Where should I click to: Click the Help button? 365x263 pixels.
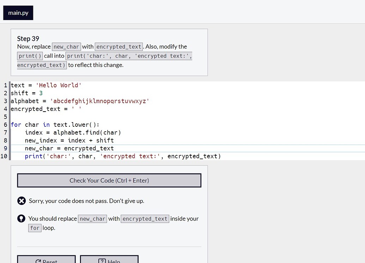[x=109, y=261]
